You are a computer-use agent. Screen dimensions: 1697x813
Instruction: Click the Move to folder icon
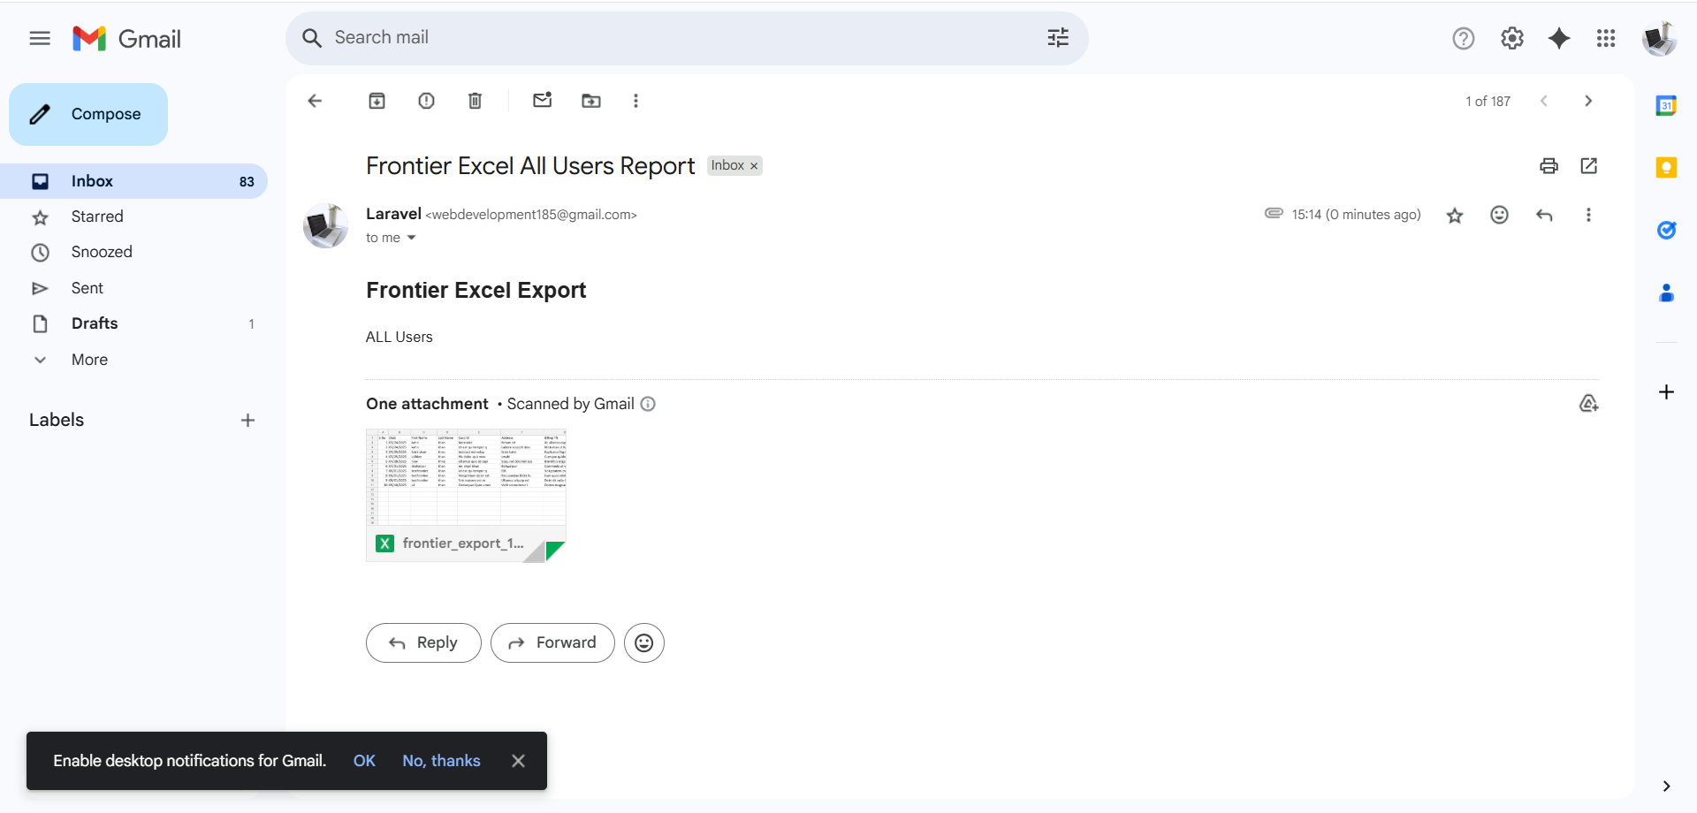click(x=591, y=101)
